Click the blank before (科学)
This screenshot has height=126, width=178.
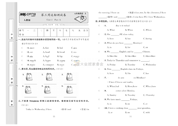point(56,109)
